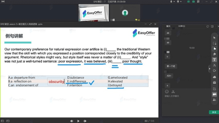Collapse the right tool sidebar arrow
219x123 pixels.
(210, 69)
